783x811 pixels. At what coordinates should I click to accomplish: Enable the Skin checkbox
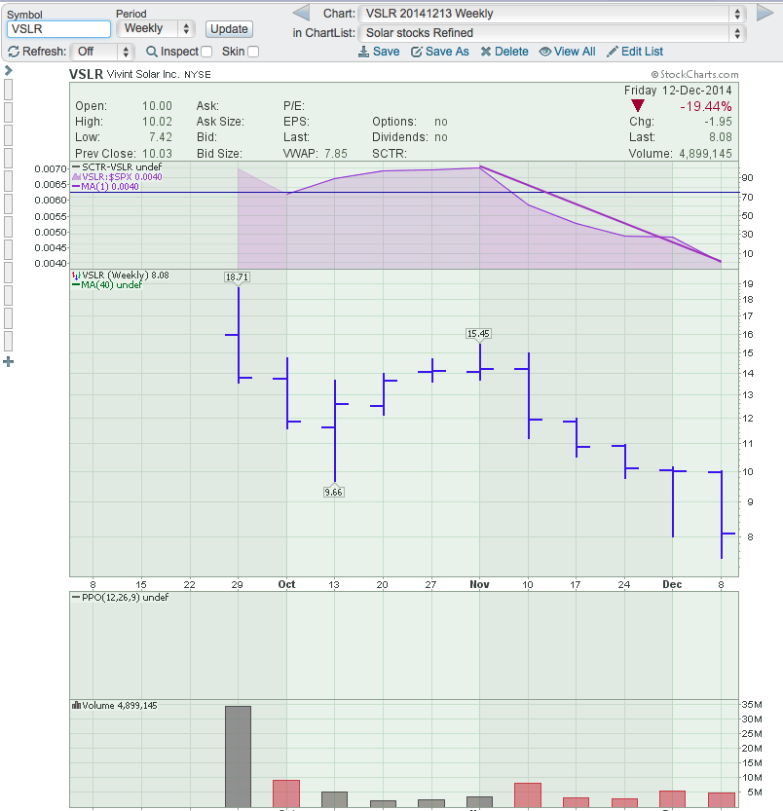pyautogui.click(x=253, y=52)
